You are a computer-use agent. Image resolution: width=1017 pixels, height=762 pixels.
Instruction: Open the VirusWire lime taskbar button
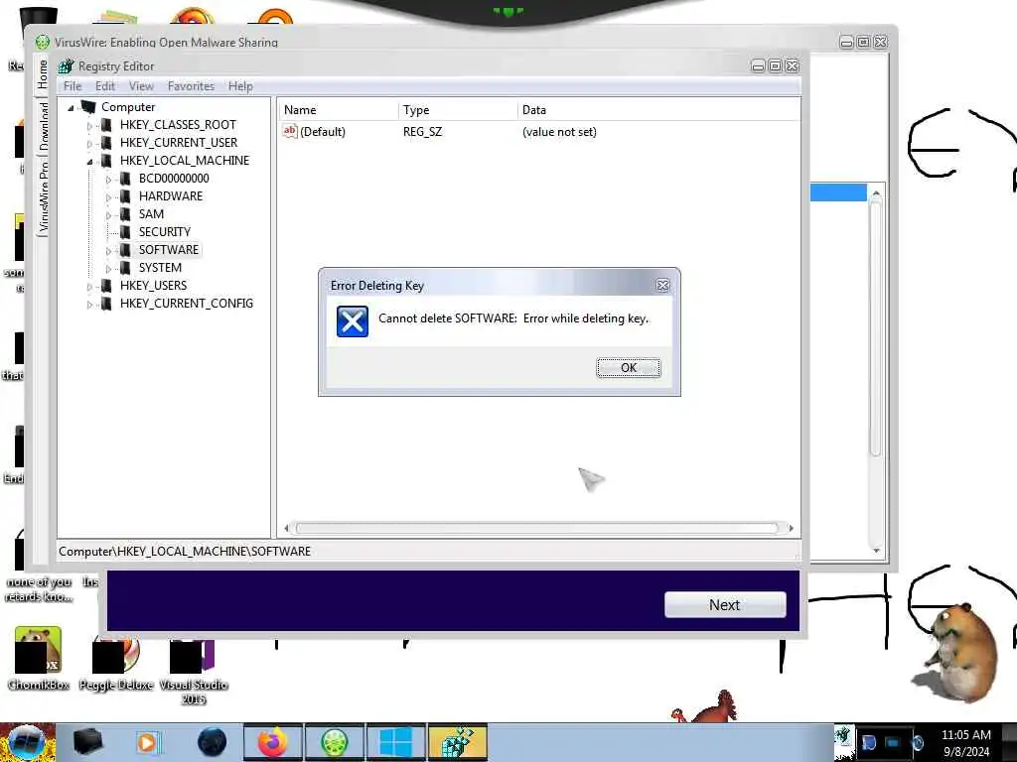click(335, 742)
